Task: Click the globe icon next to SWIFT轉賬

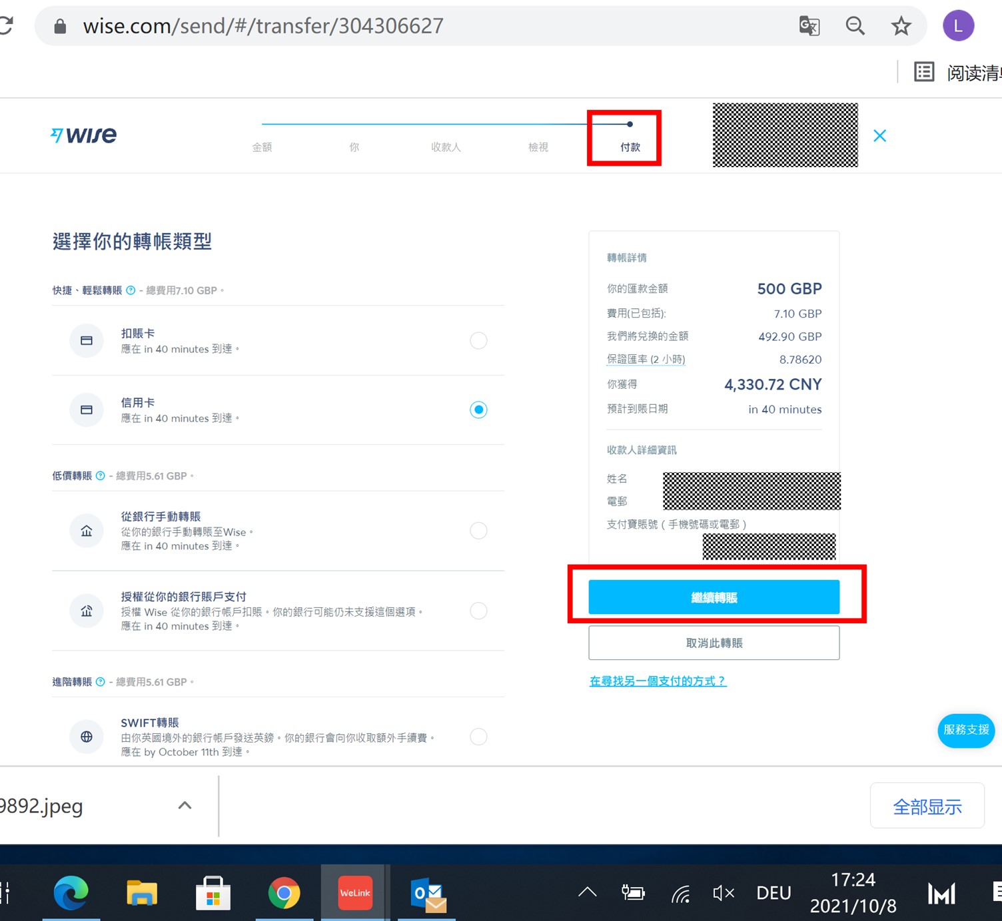Action: click(87, 737)
